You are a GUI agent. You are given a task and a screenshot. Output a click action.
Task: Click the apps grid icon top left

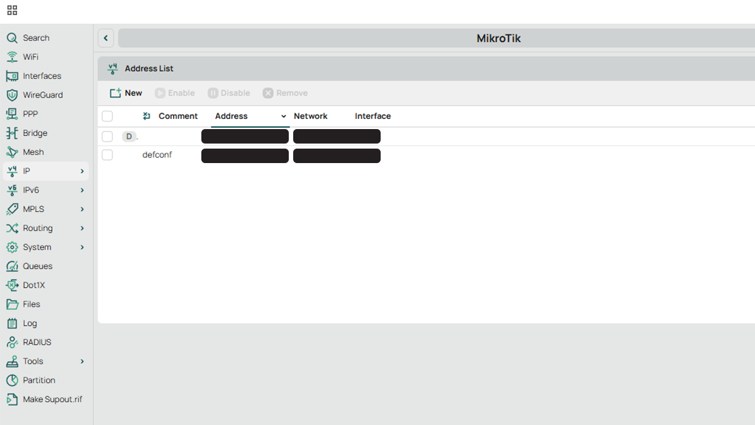coord(12,10)
